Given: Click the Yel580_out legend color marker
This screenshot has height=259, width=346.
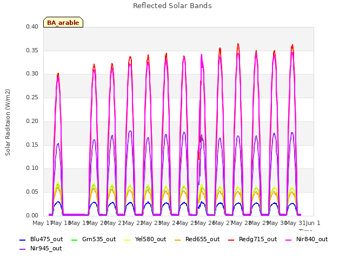Looking at the screenshot, I should point(128,240).
